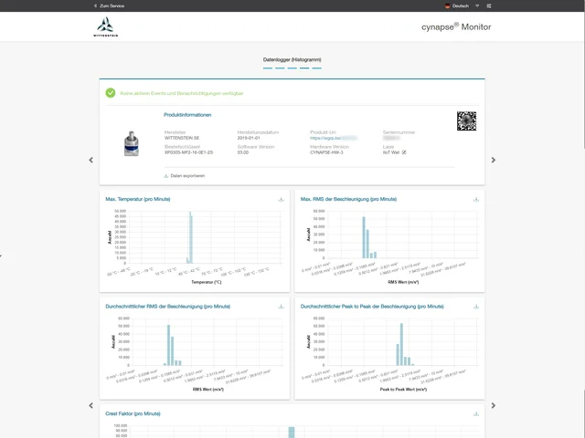Viewport: 585px width, 438px height.
Task: Go back via Zum Service
Action: [x=110, y=5]
